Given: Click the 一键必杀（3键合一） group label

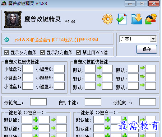Looking at the screenshot, I should (96, 113).
